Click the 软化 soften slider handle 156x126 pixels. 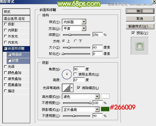(63, 54)
